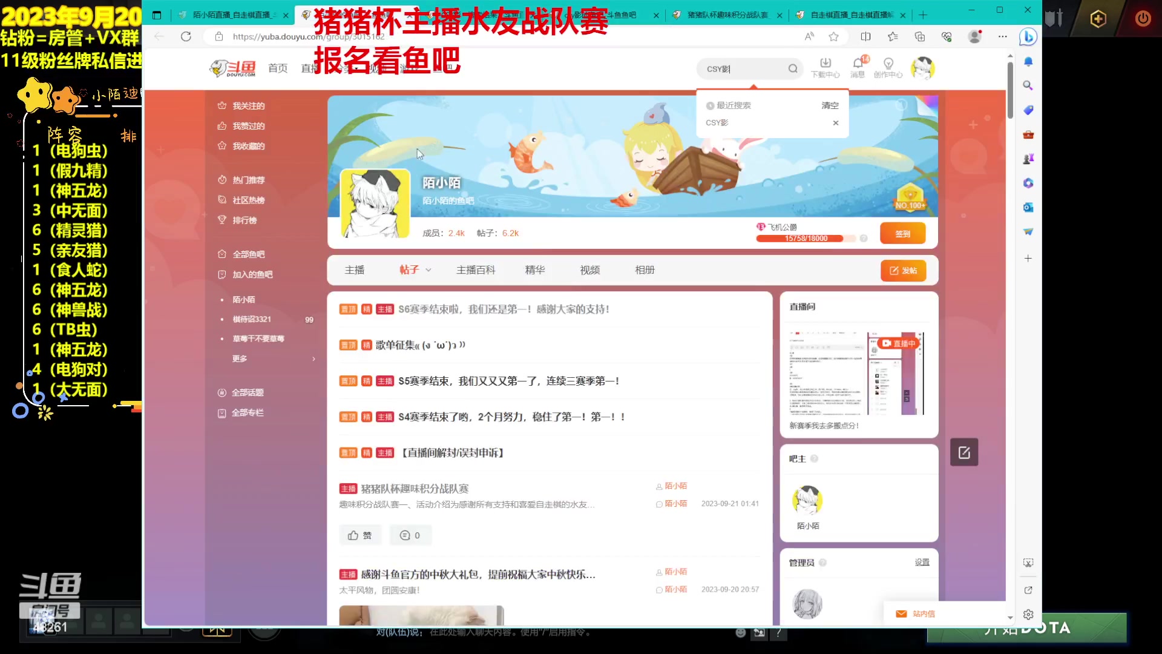Remove CSY影 from recent searches
Viewport: 1162px width, 654px height.
836,123
